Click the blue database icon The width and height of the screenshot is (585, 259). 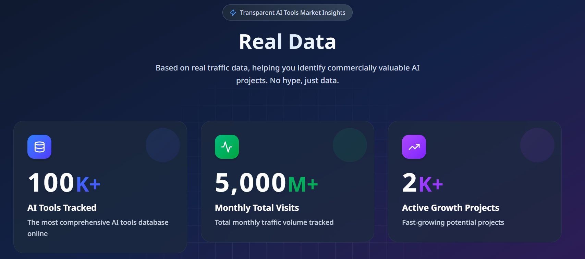pyautogui.click(x=39, y=147)
